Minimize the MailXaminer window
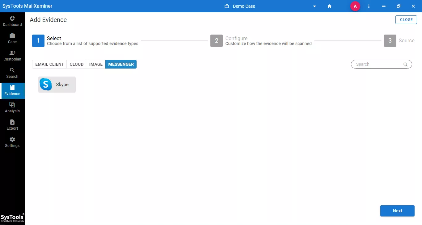Image resolution: width=422 pixels, height=225 pixels. (383, 6)
